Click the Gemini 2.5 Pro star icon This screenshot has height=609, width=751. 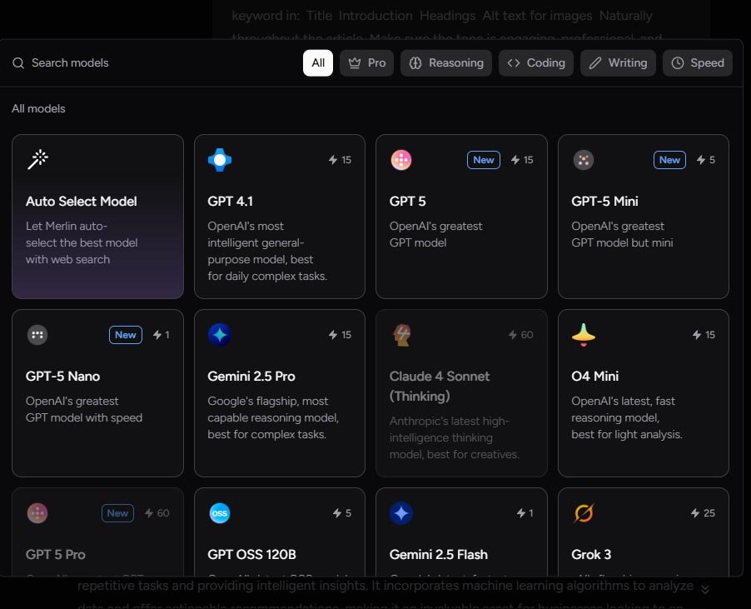220,335
